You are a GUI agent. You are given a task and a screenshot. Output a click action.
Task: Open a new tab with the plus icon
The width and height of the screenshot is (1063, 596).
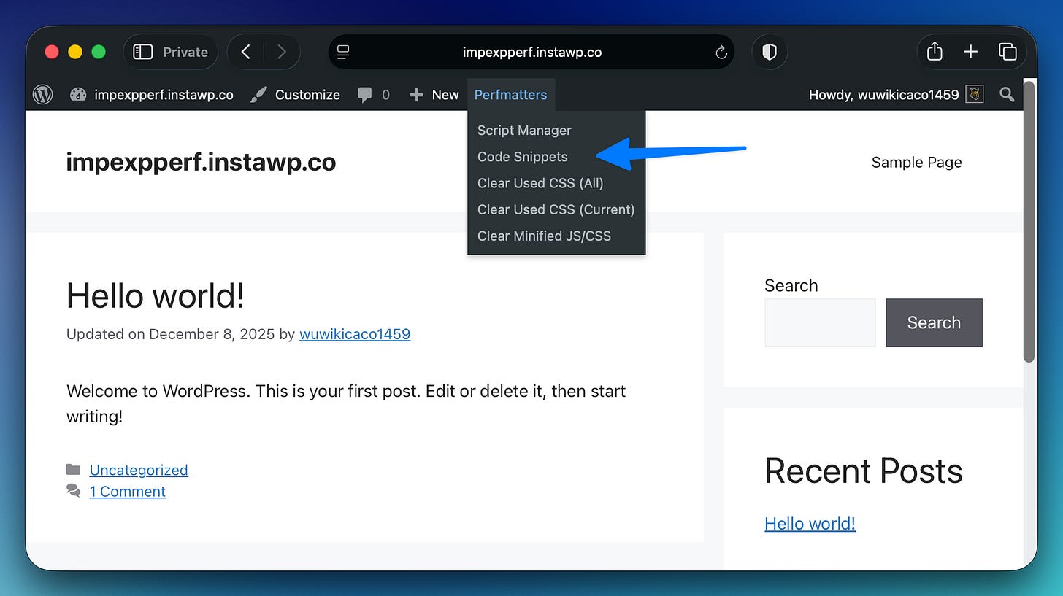[x=971, y=52]
